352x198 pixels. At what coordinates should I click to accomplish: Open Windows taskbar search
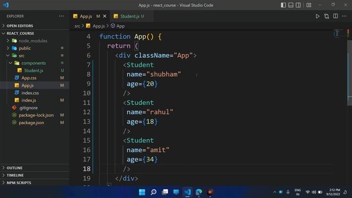click(153, 192)
